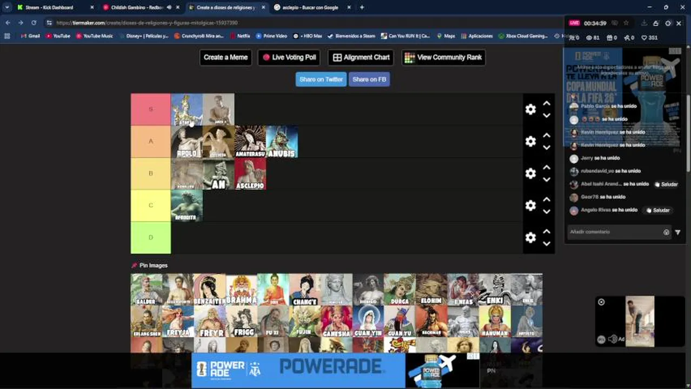Viewport: 691px width, 389px height.
Task: Click the Create a Meme button
Action: tap(225, 57)
